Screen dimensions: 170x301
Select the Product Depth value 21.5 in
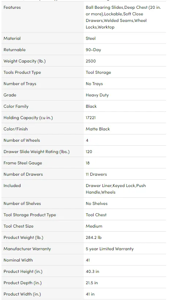[92, 283]
